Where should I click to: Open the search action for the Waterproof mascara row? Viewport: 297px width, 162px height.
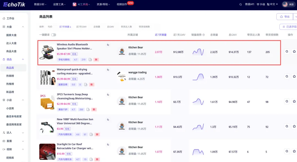pyautogui.click(x=287, y=76)
